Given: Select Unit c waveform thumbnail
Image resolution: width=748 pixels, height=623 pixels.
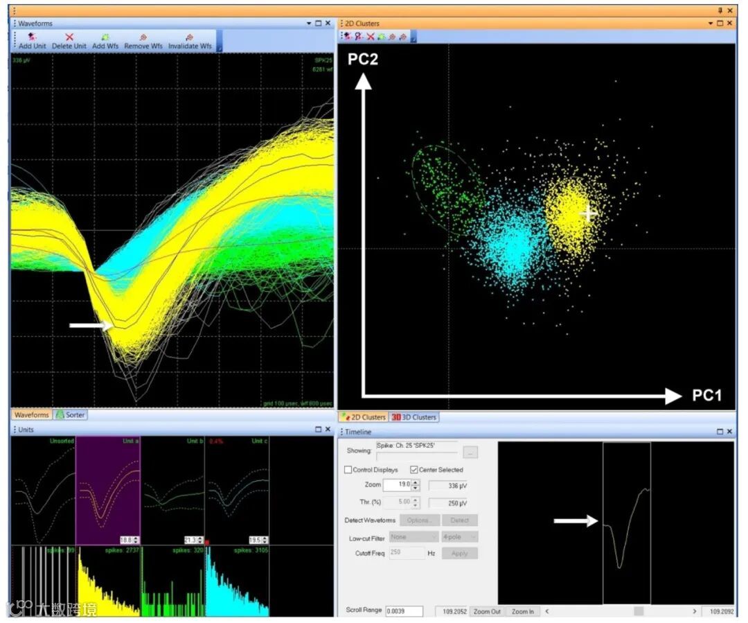Looking at the screenshot, I should 237,490.
